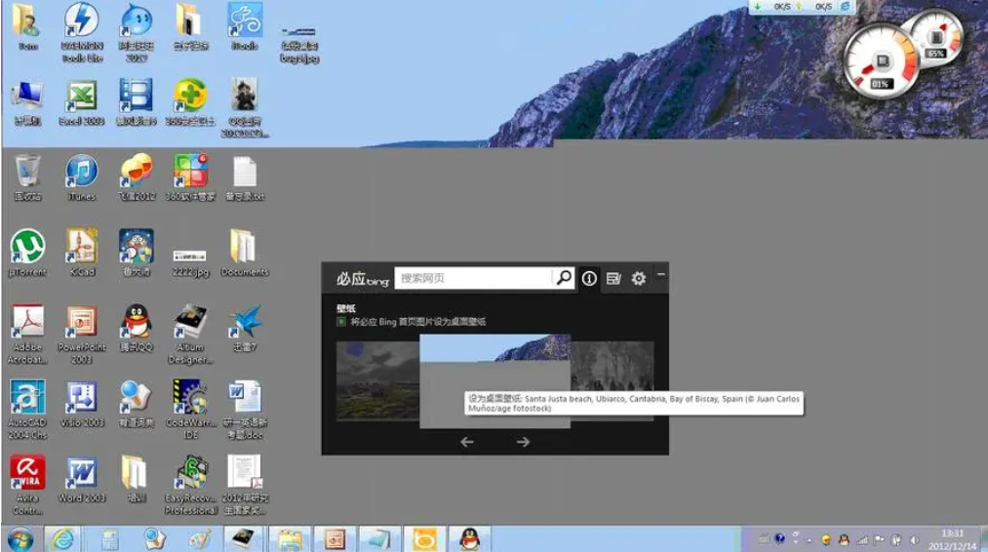Select the left wallpaper thumbnail
The height and width of the screenshot is (552, 988).
[x=376, y=380]
